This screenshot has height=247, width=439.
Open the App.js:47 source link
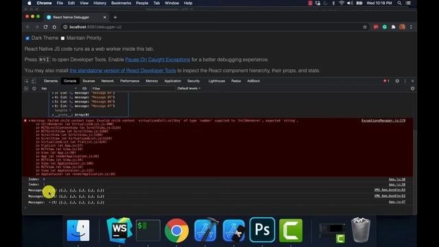click(397, 202)
